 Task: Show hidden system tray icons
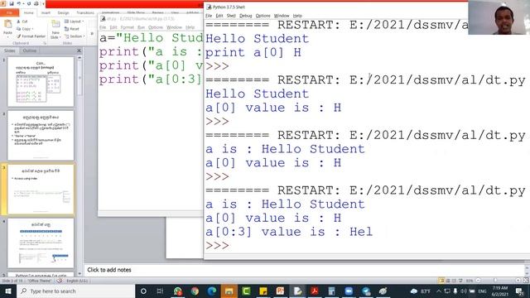439,291
